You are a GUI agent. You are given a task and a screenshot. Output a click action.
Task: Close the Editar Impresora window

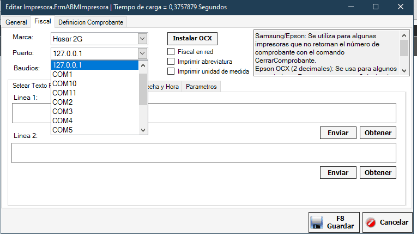[401, 7]
